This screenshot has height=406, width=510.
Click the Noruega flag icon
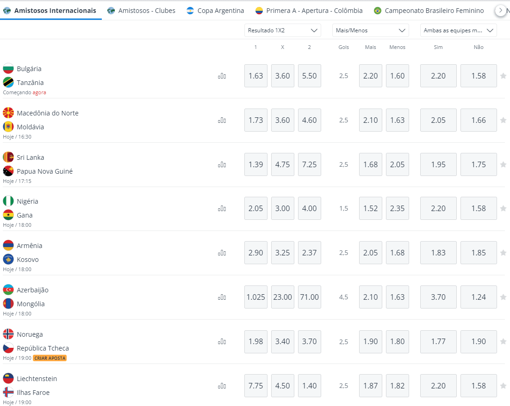tap(8, 334)
